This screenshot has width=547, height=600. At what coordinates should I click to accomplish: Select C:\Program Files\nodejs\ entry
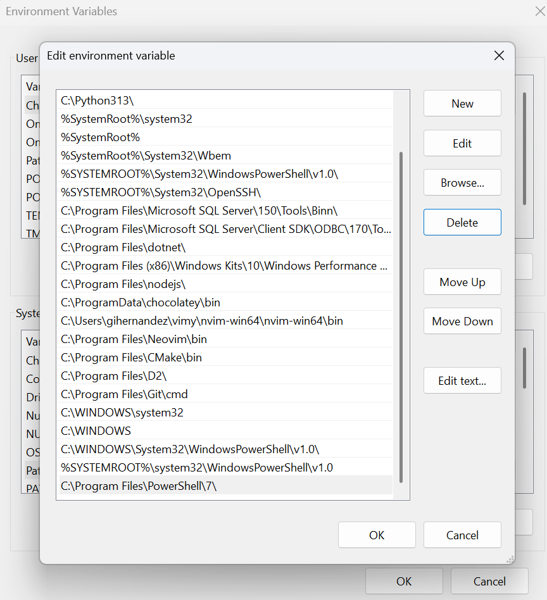[226, 284]
